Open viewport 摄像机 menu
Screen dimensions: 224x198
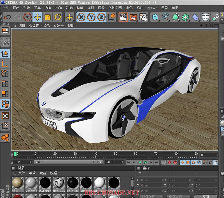[34, 26]
